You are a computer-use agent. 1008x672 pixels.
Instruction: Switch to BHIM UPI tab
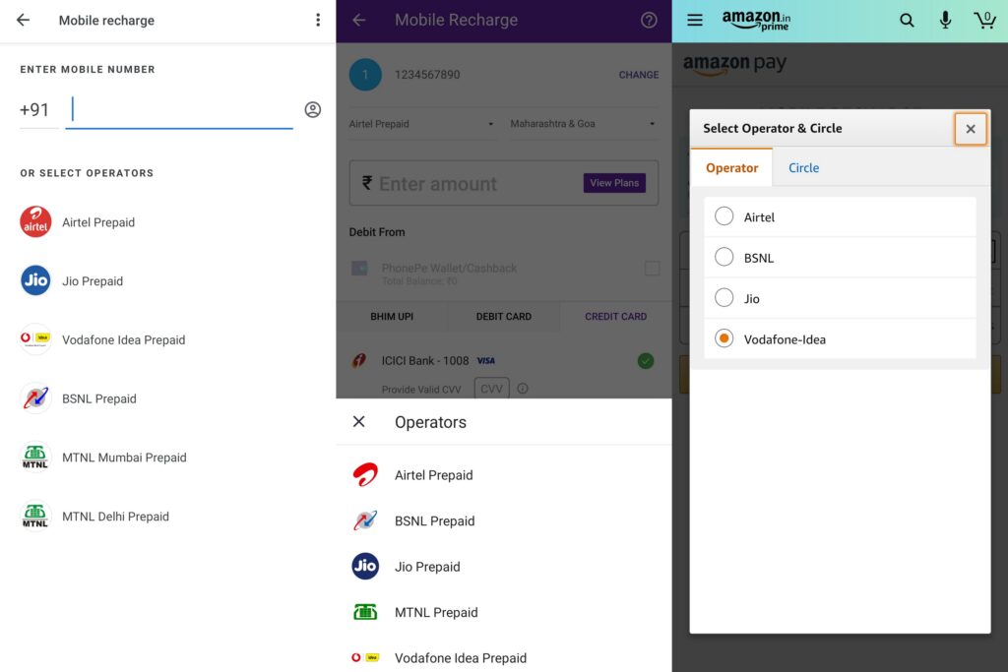coord(392,317)
